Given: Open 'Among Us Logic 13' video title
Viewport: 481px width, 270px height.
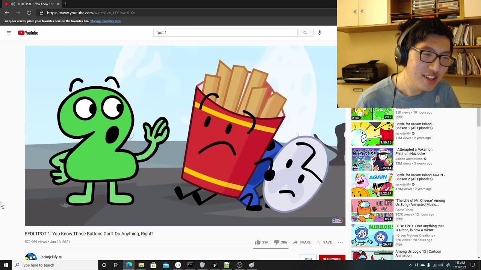Looking at the screenshot, I should click(418, 253).
